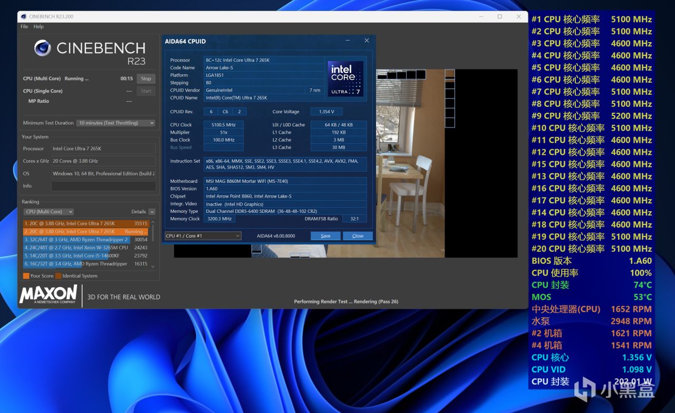Click the L3 Cache value 30 MB
This screenshot has height=413, width=675.
point(339,147)
